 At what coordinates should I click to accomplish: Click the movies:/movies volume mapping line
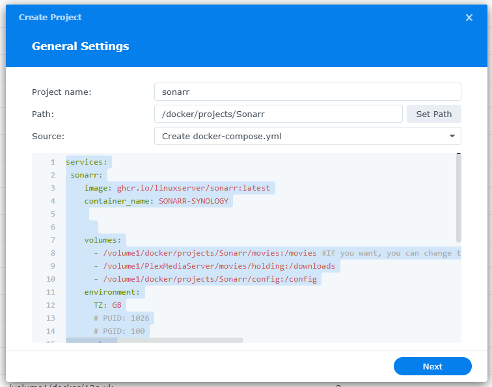tap(208, 253)
